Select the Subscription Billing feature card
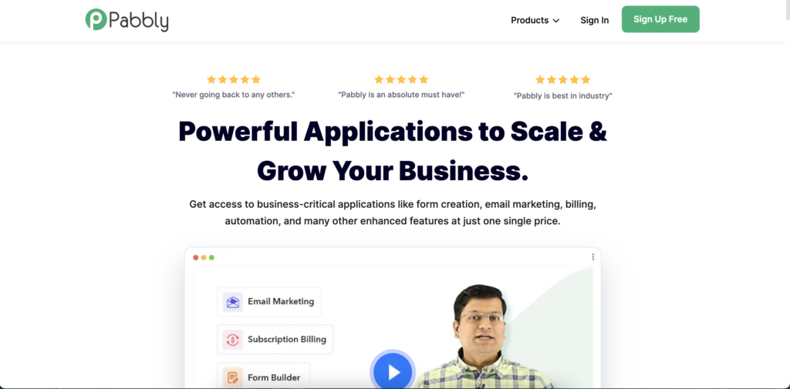 pos(275,340)
